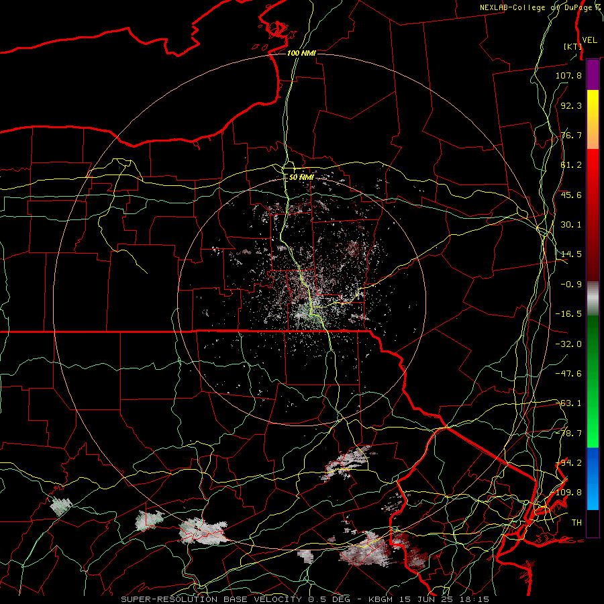The width and height of the screenshot is (604, 604).
Task: Click the -16.5 velocity scale value
Action: pos(568,314)
